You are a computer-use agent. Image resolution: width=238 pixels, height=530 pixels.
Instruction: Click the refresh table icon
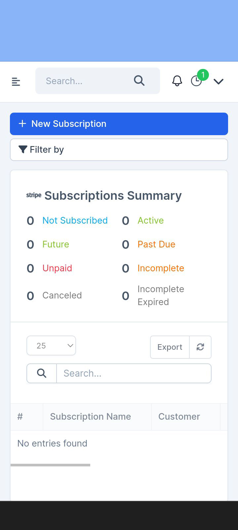200,347
